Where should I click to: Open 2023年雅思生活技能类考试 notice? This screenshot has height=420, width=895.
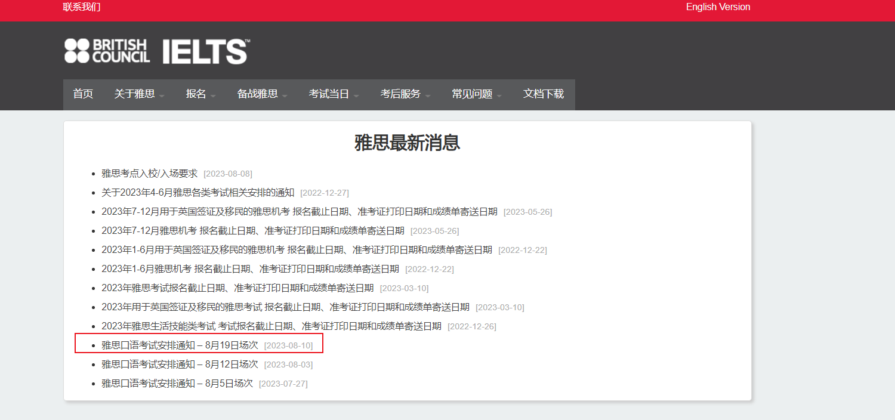pos(271,326)
